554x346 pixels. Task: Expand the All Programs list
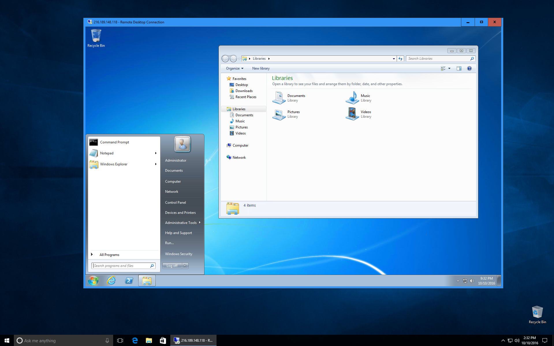pos(109,255)
